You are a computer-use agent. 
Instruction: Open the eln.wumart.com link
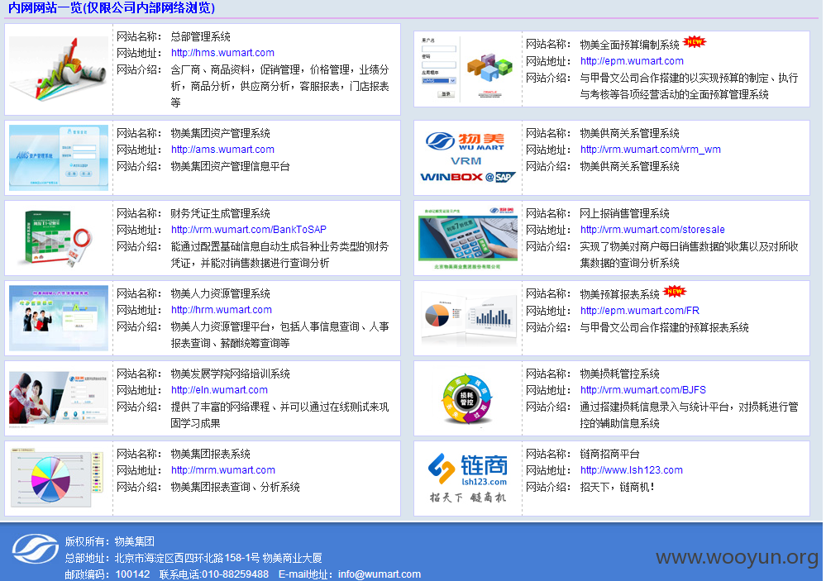pos(219,390)
